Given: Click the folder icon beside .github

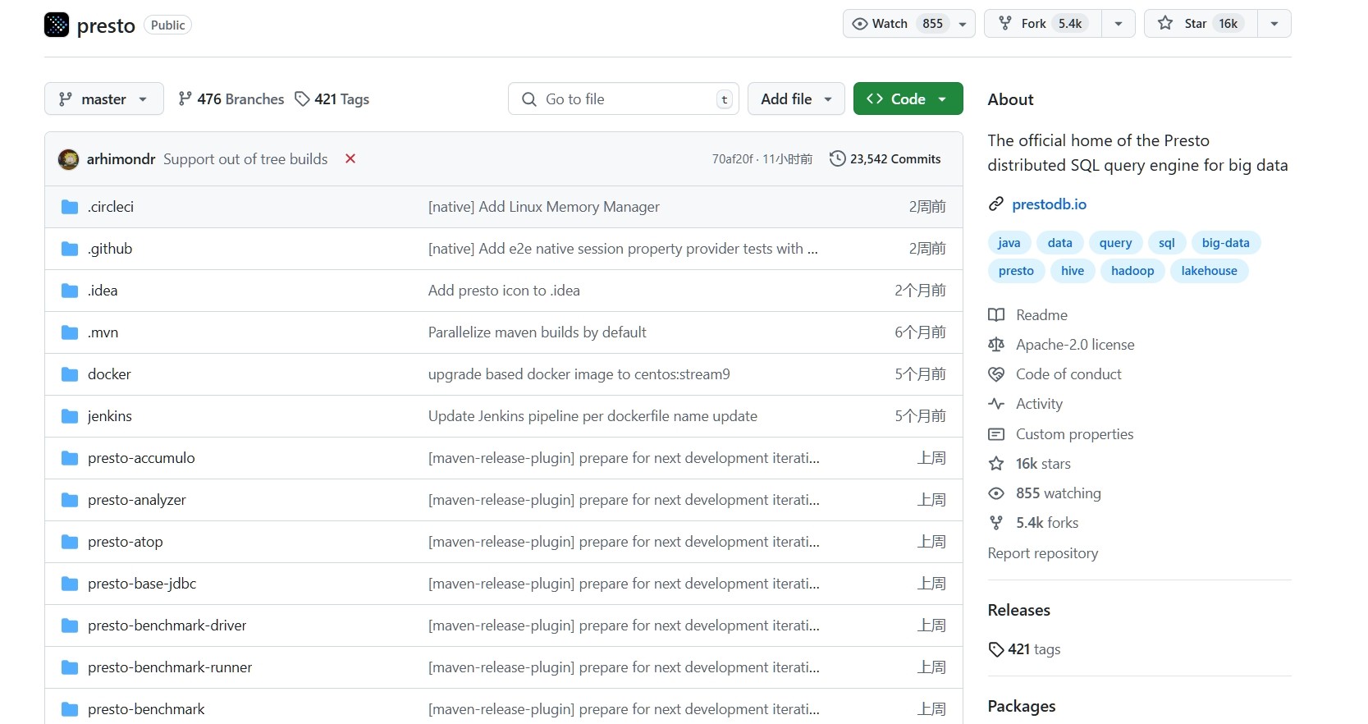Looking at the screenshot, I should 70,249.
